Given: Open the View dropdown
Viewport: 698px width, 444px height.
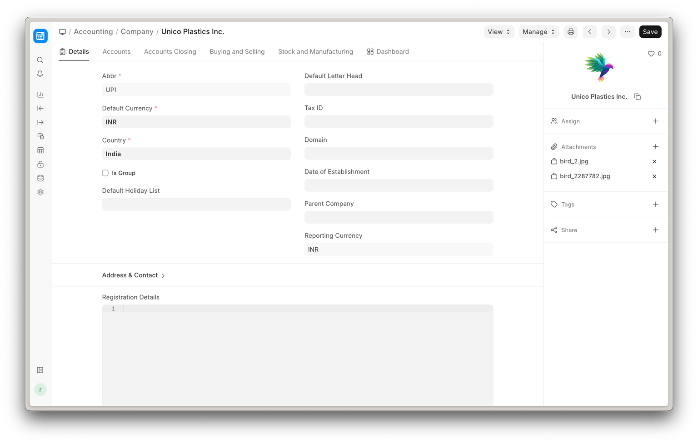Looking at the screenshot, I should [499, 32].
